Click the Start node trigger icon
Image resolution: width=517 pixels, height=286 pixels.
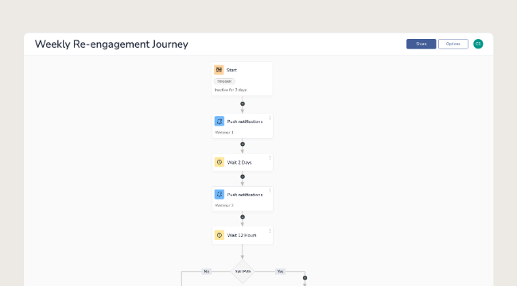(x=219, y=70)
